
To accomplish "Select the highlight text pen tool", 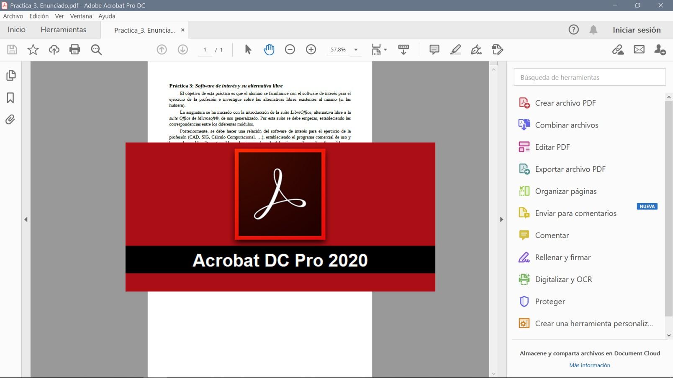I will (x=455, y=50).
